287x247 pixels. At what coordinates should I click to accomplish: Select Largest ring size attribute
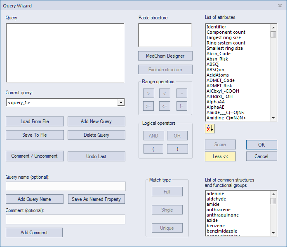(223, 37)
